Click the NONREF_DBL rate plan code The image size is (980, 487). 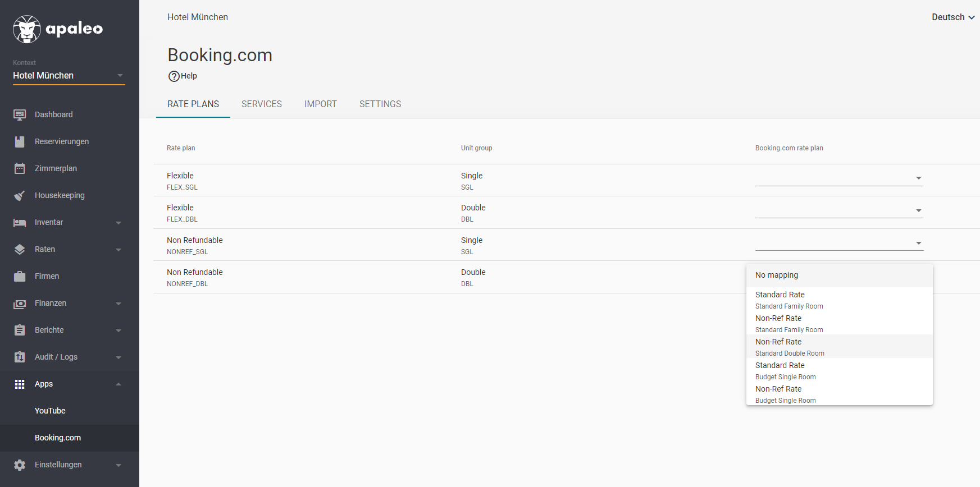[x=187, y=284]
